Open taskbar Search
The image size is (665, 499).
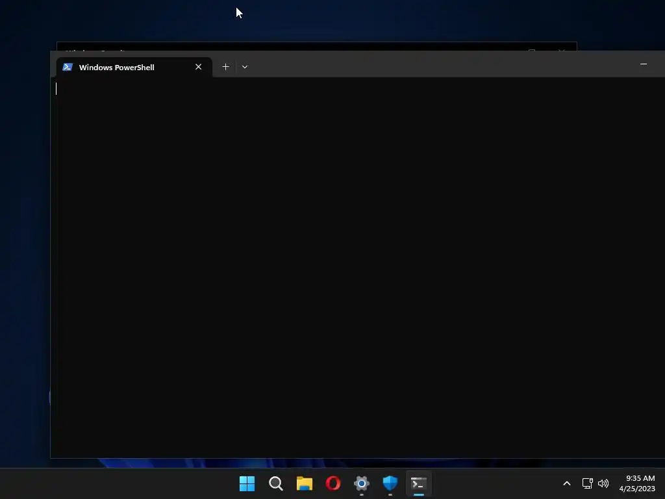(275, 483)
